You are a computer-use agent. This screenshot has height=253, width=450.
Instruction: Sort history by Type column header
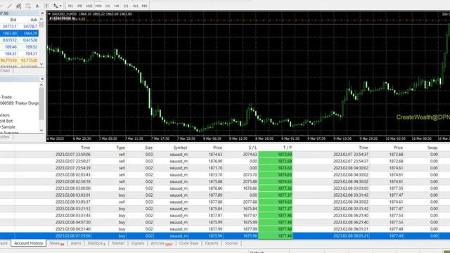pos(120,148)
